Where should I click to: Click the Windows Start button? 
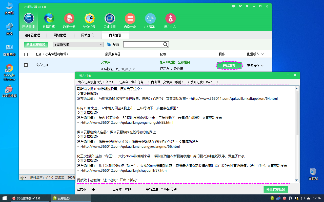point(5,198)
